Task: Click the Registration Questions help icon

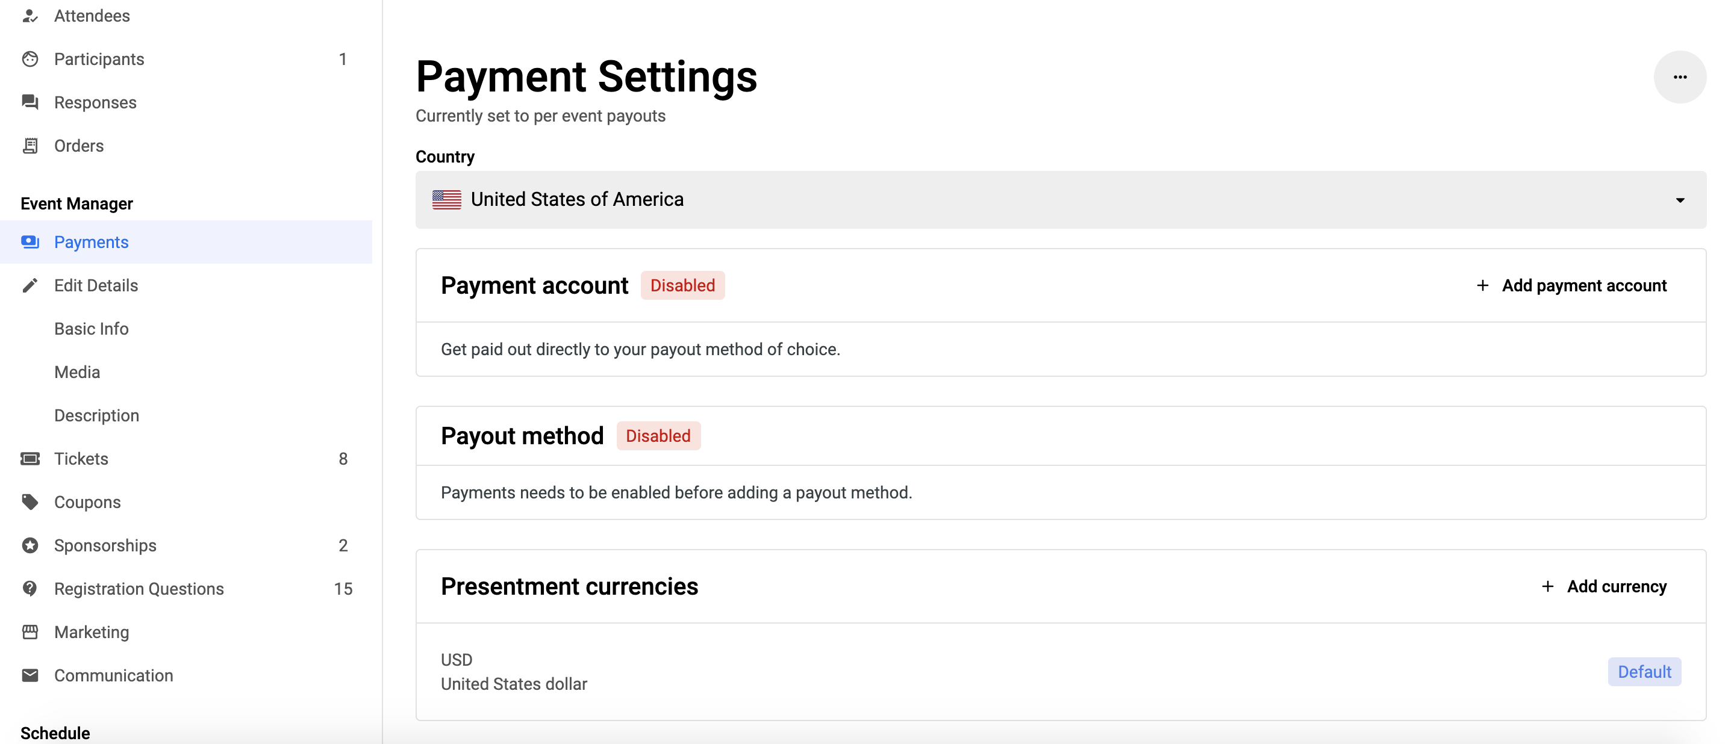Action: pos(30,589)
